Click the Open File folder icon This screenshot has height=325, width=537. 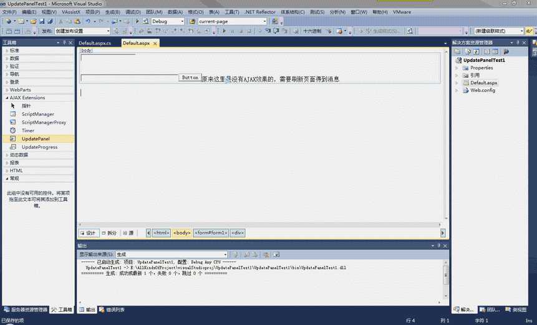coord(33,21)
